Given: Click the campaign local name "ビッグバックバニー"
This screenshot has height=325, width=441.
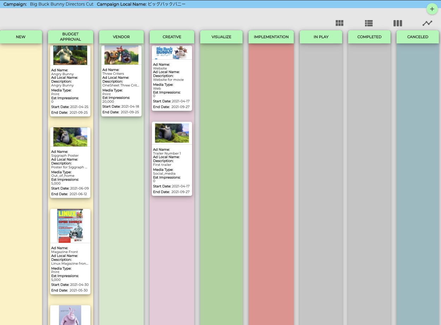Looking at the screenshot, I should click(166, 4).
